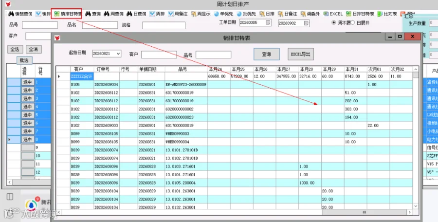Choose 批优先 in the toolbar
438x222 pixels.
click(x=246, y=14)
